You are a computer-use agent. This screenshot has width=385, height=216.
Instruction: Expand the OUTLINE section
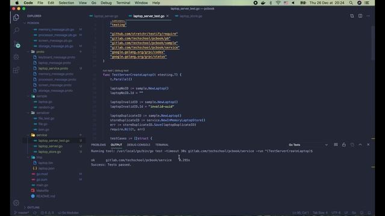click(33, 208)
